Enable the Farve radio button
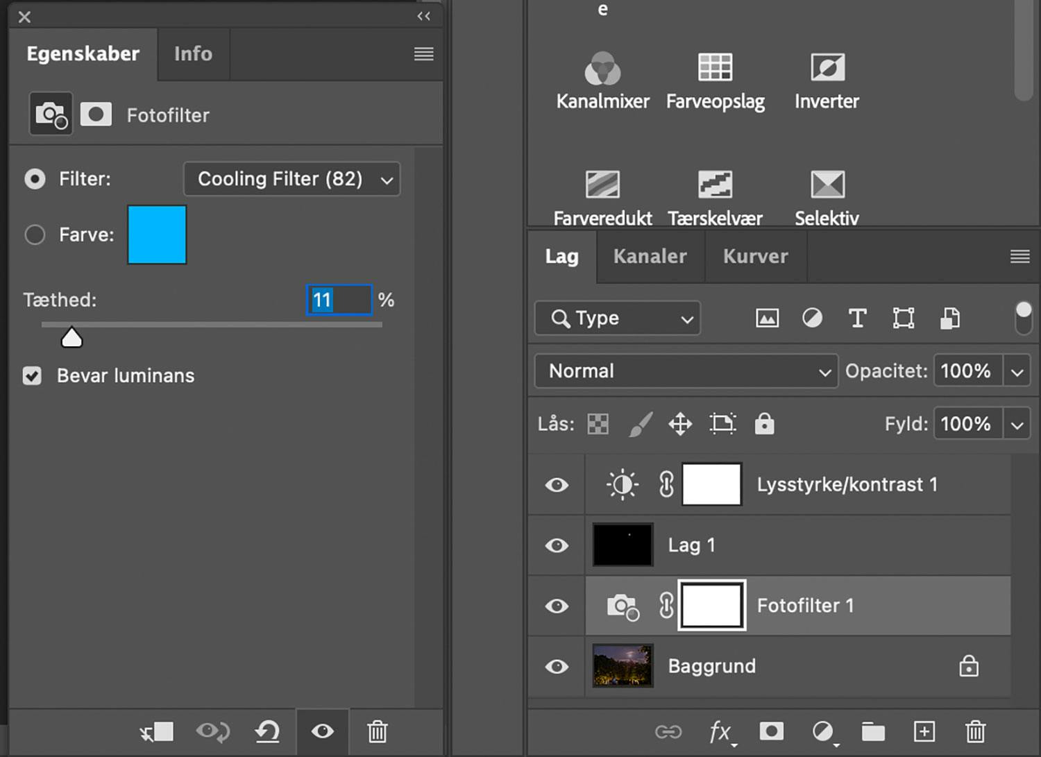 tap(35, 235)
